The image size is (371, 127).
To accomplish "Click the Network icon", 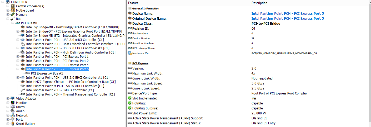I will click(13, 115).
